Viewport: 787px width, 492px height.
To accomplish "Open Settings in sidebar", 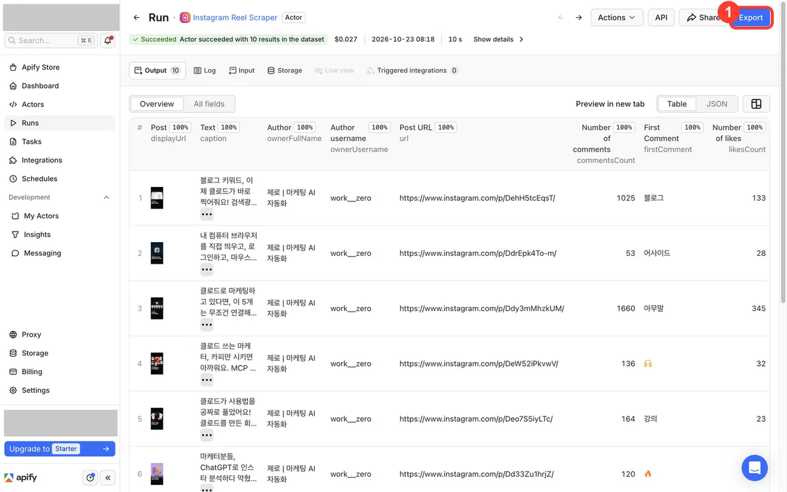I will click(60, 390).
